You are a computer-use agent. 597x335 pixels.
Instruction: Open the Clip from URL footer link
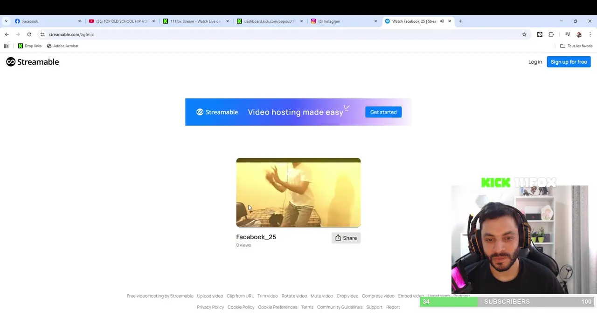coord(240,296)
